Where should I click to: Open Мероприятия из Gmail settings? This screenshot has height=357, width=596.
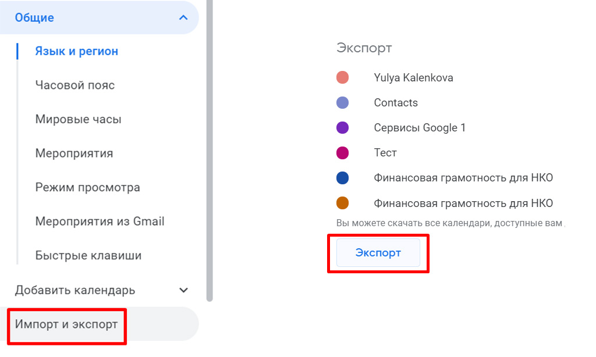coord(97,221)
